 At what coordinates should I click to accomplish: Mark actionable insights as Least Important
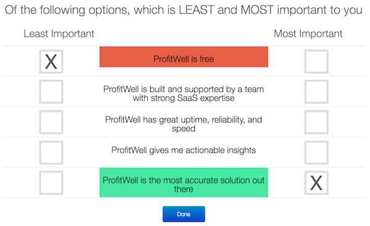click(x=51, y=153)
